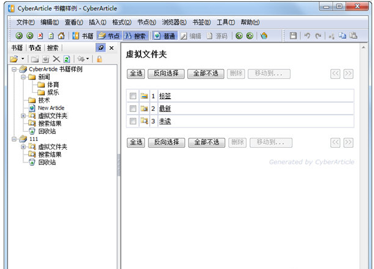This screenshot has width=374, height=269.
Task: Click the top 全选 button
Action: click(135, 74)
